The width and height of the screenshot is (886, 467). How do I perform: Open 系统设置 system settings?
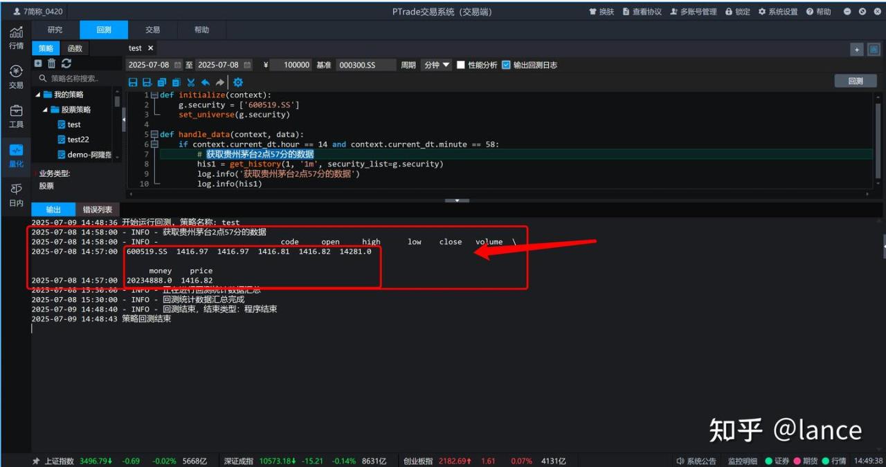[778, 12]
